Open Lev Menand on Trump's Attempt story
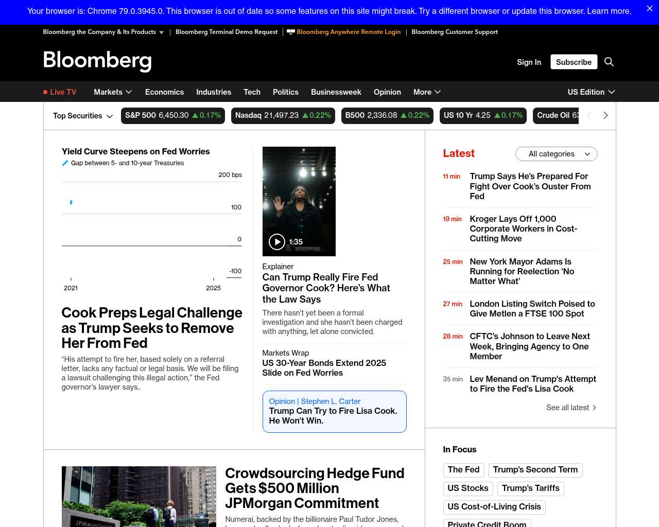Screen dimensions: 659x527 pyautogui.click(x=533, y=384)
